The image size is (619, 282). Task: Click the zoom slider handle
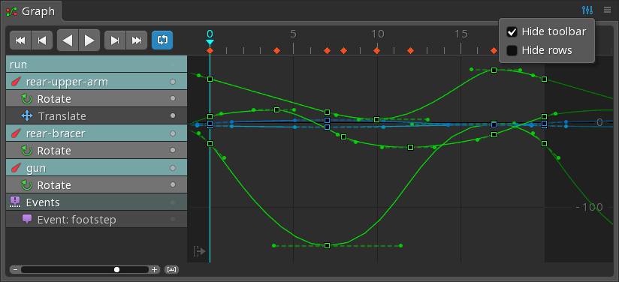[x=117, y=270]
